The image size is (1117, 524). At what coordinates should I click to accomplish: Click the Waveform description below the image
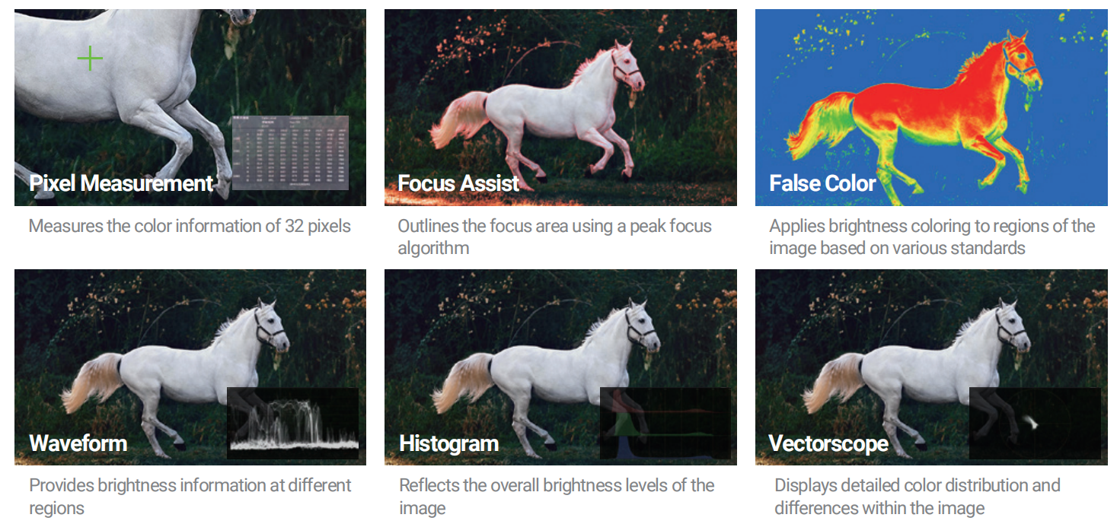pos(190,496)
